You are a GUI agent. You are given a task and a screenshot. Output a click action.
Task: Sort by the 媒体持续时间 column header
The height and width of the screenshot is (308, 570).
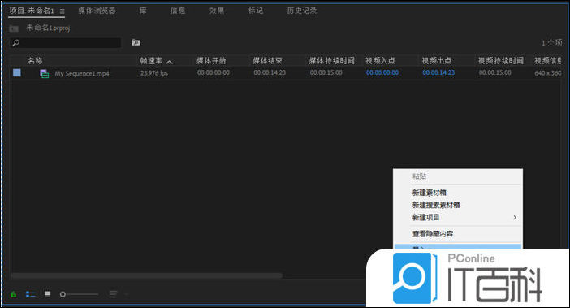click(331, 61)
